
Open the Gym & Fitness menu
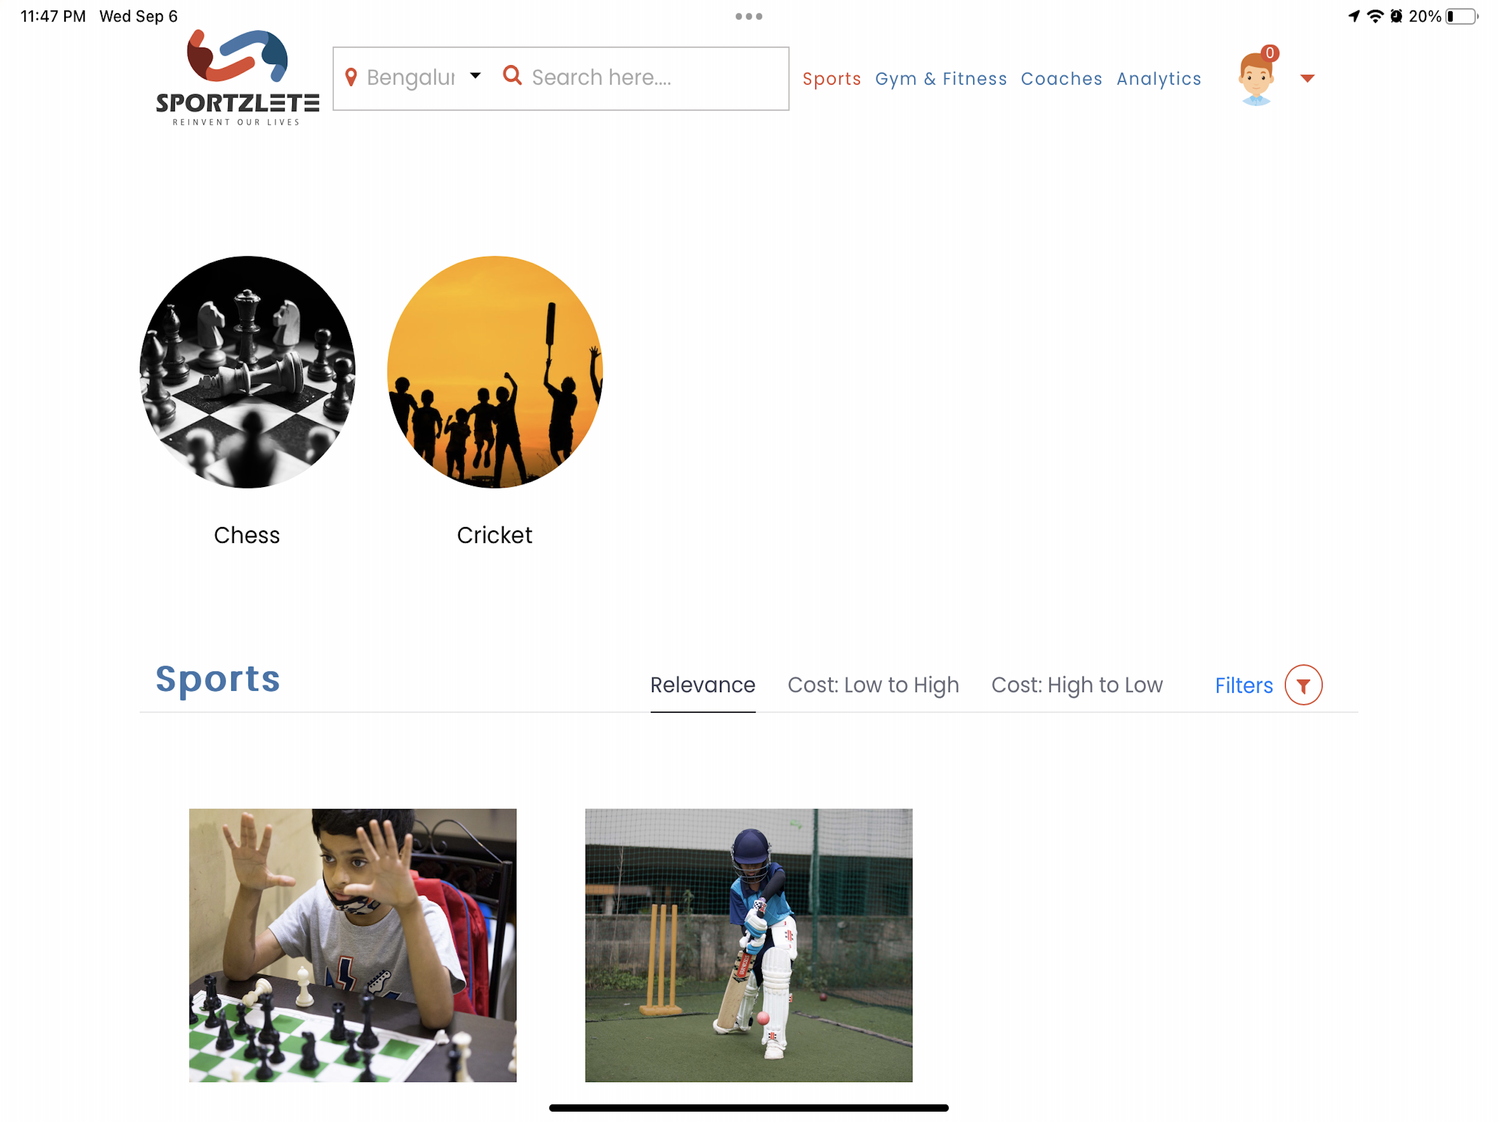(941, 78)
